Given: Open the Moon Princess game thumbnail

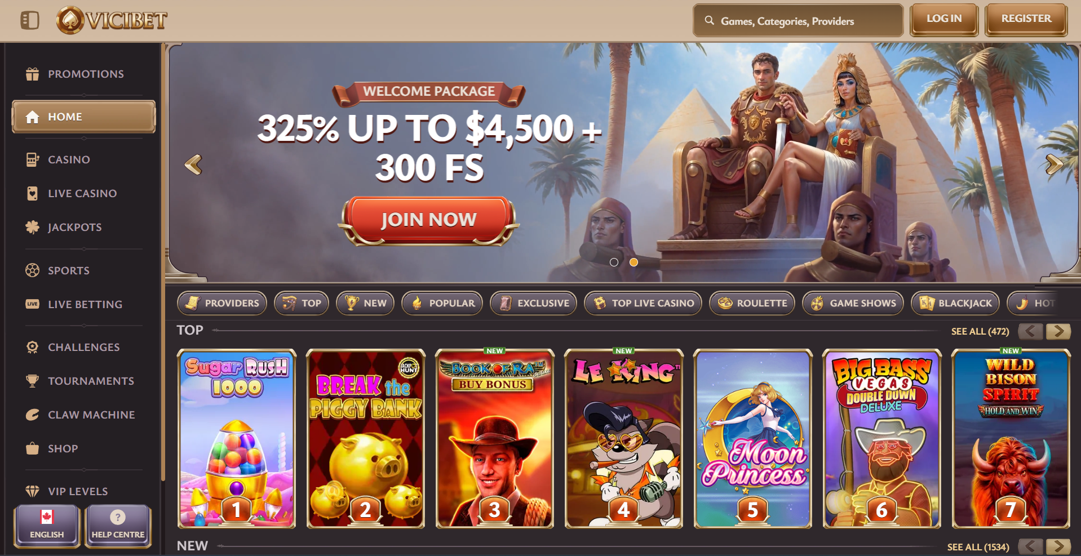Looking at the screenshot, I should tap(753, 439).
